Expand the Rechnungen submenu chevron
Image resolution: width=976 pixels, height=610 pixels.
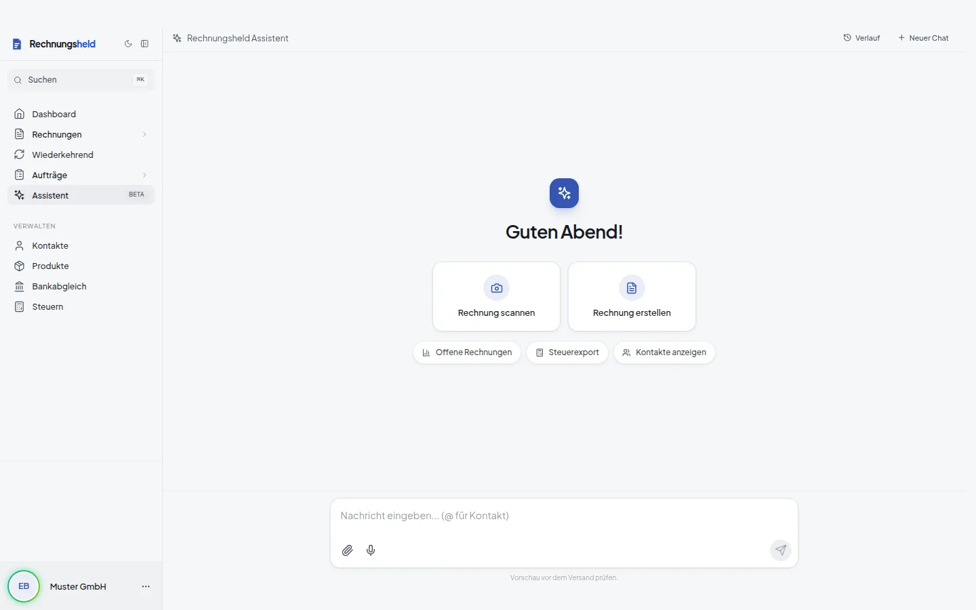click(144, 134)
